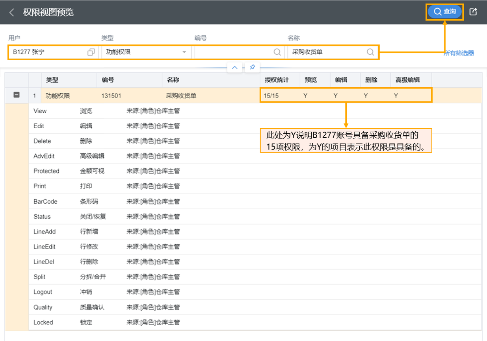Select the Status 关闭/恢复 permission row
Screen dimensions: 487x341
click(x=255, y=216)
